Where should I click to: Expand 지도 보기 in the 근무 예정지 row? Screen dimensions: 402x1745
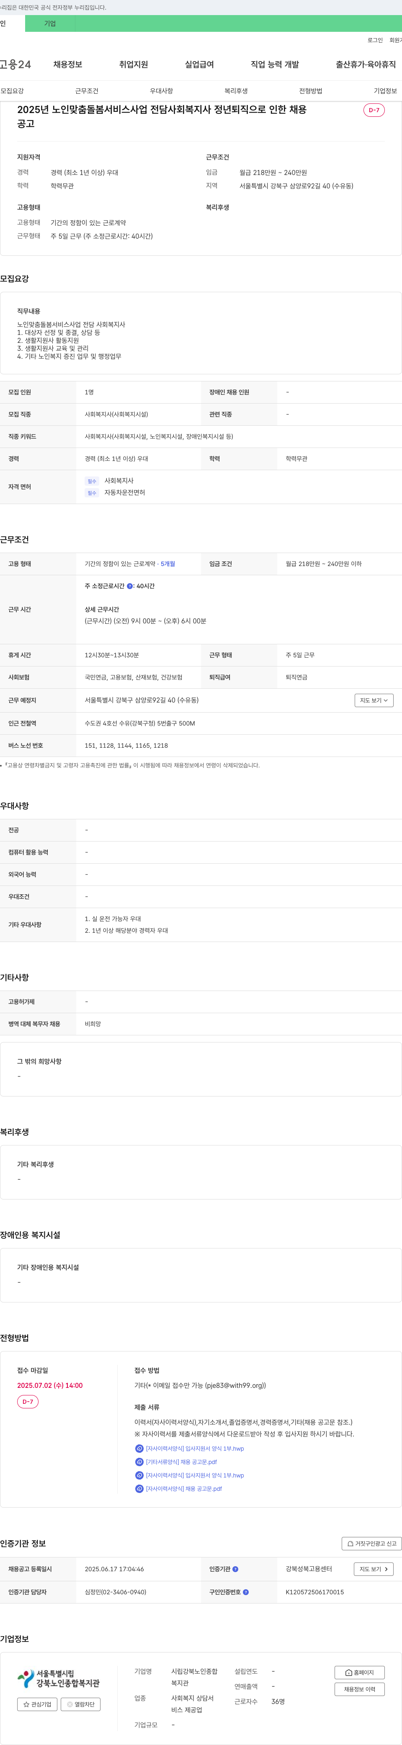coord(374,700)
